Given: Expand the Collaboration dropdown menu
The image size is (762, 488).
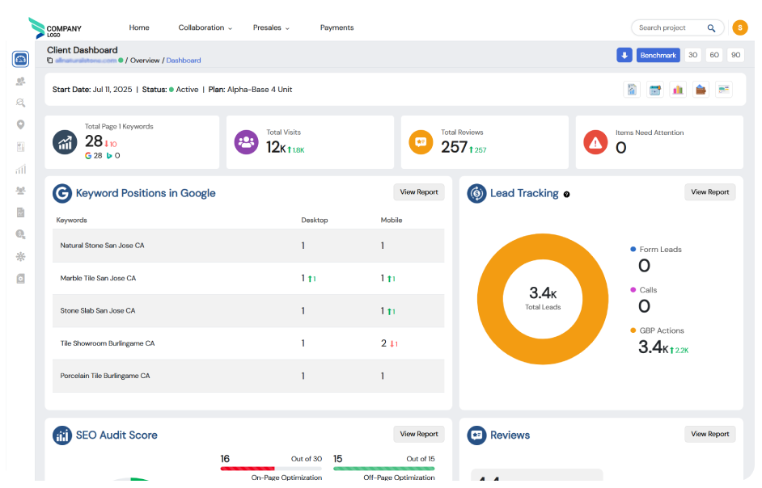Looking at the screenshot, I should tap(205, 27).
